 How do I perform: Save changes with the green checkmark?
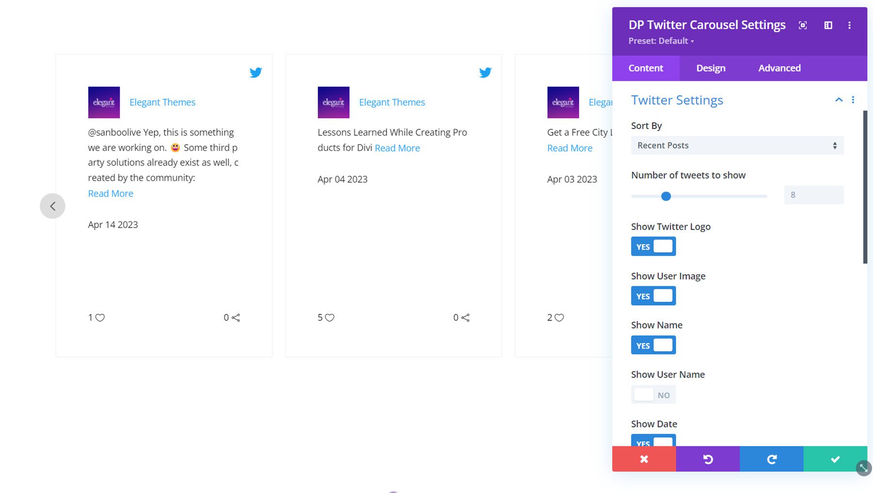click(x=835, y=459)
